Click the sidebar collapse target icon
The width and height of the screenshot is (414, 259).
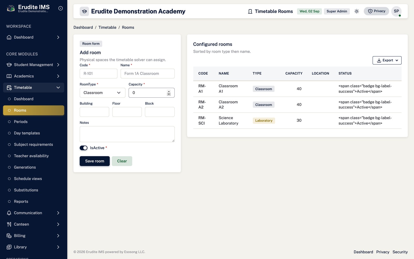61,8
